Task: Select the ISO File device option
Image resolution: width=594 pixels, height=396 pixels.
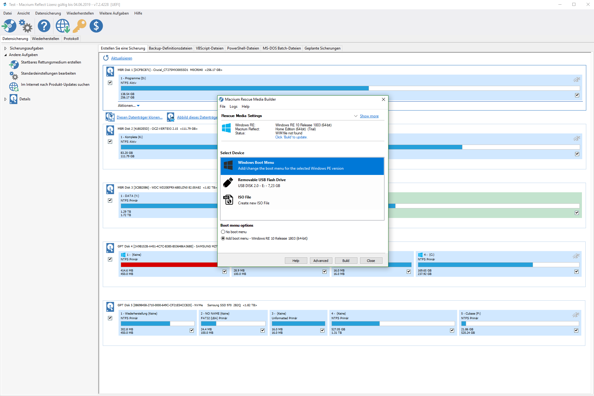Action: tap(302, 200)
